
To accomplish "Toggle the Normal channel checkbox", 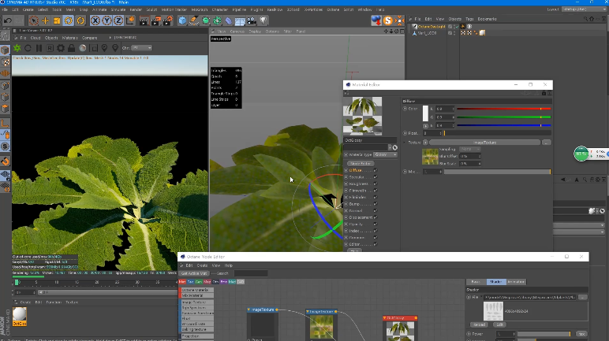I will point(375,210).
